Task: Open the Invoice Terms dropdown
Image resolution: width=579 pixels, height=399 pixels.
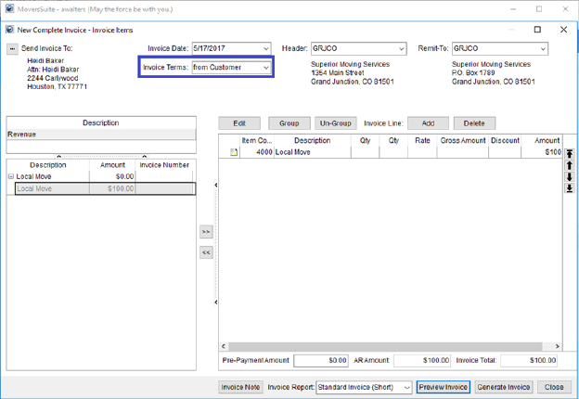Action: tap(265, 68)
